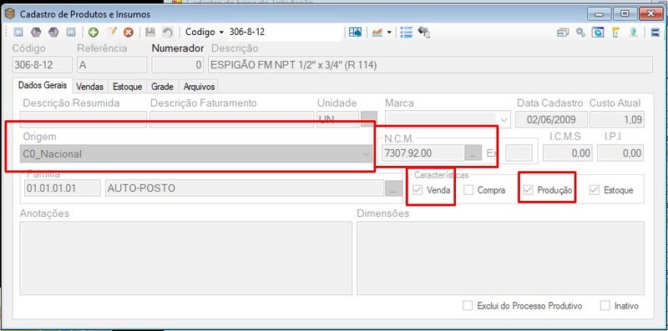Click the stacked cards icon at right toolbar
Screen dimensions: 668x331
pyautogui.click(x=563, y=33)
